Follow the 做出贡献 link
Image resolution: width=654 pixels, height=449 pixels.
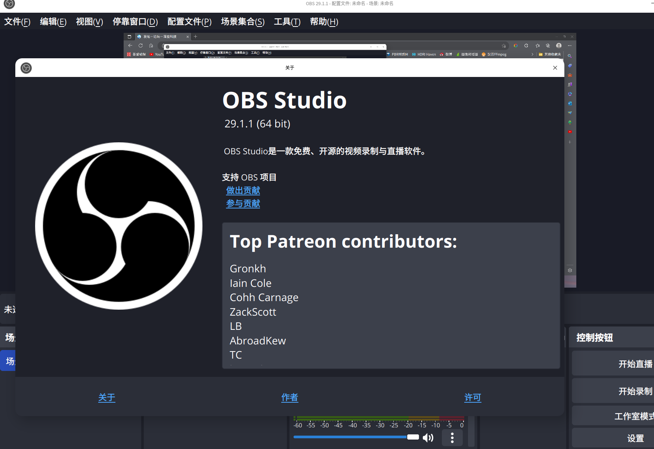coord(243,191)
